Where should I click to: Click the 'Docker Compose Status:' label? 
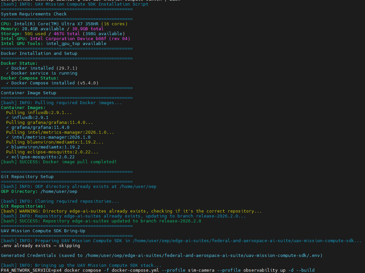click(x=30, y=78)
